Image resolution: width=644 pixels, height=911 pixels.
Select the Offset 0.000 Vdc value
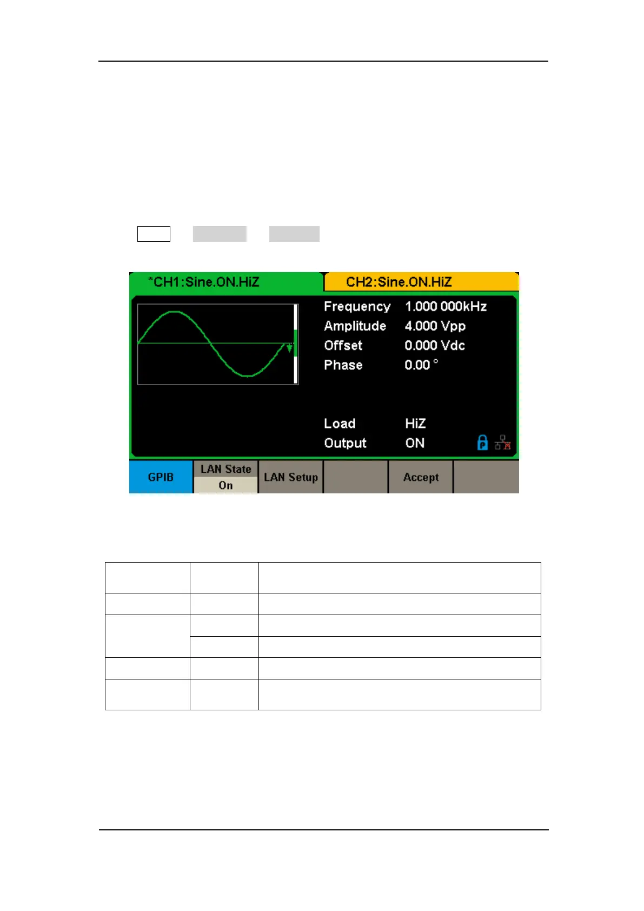point(435,346)
